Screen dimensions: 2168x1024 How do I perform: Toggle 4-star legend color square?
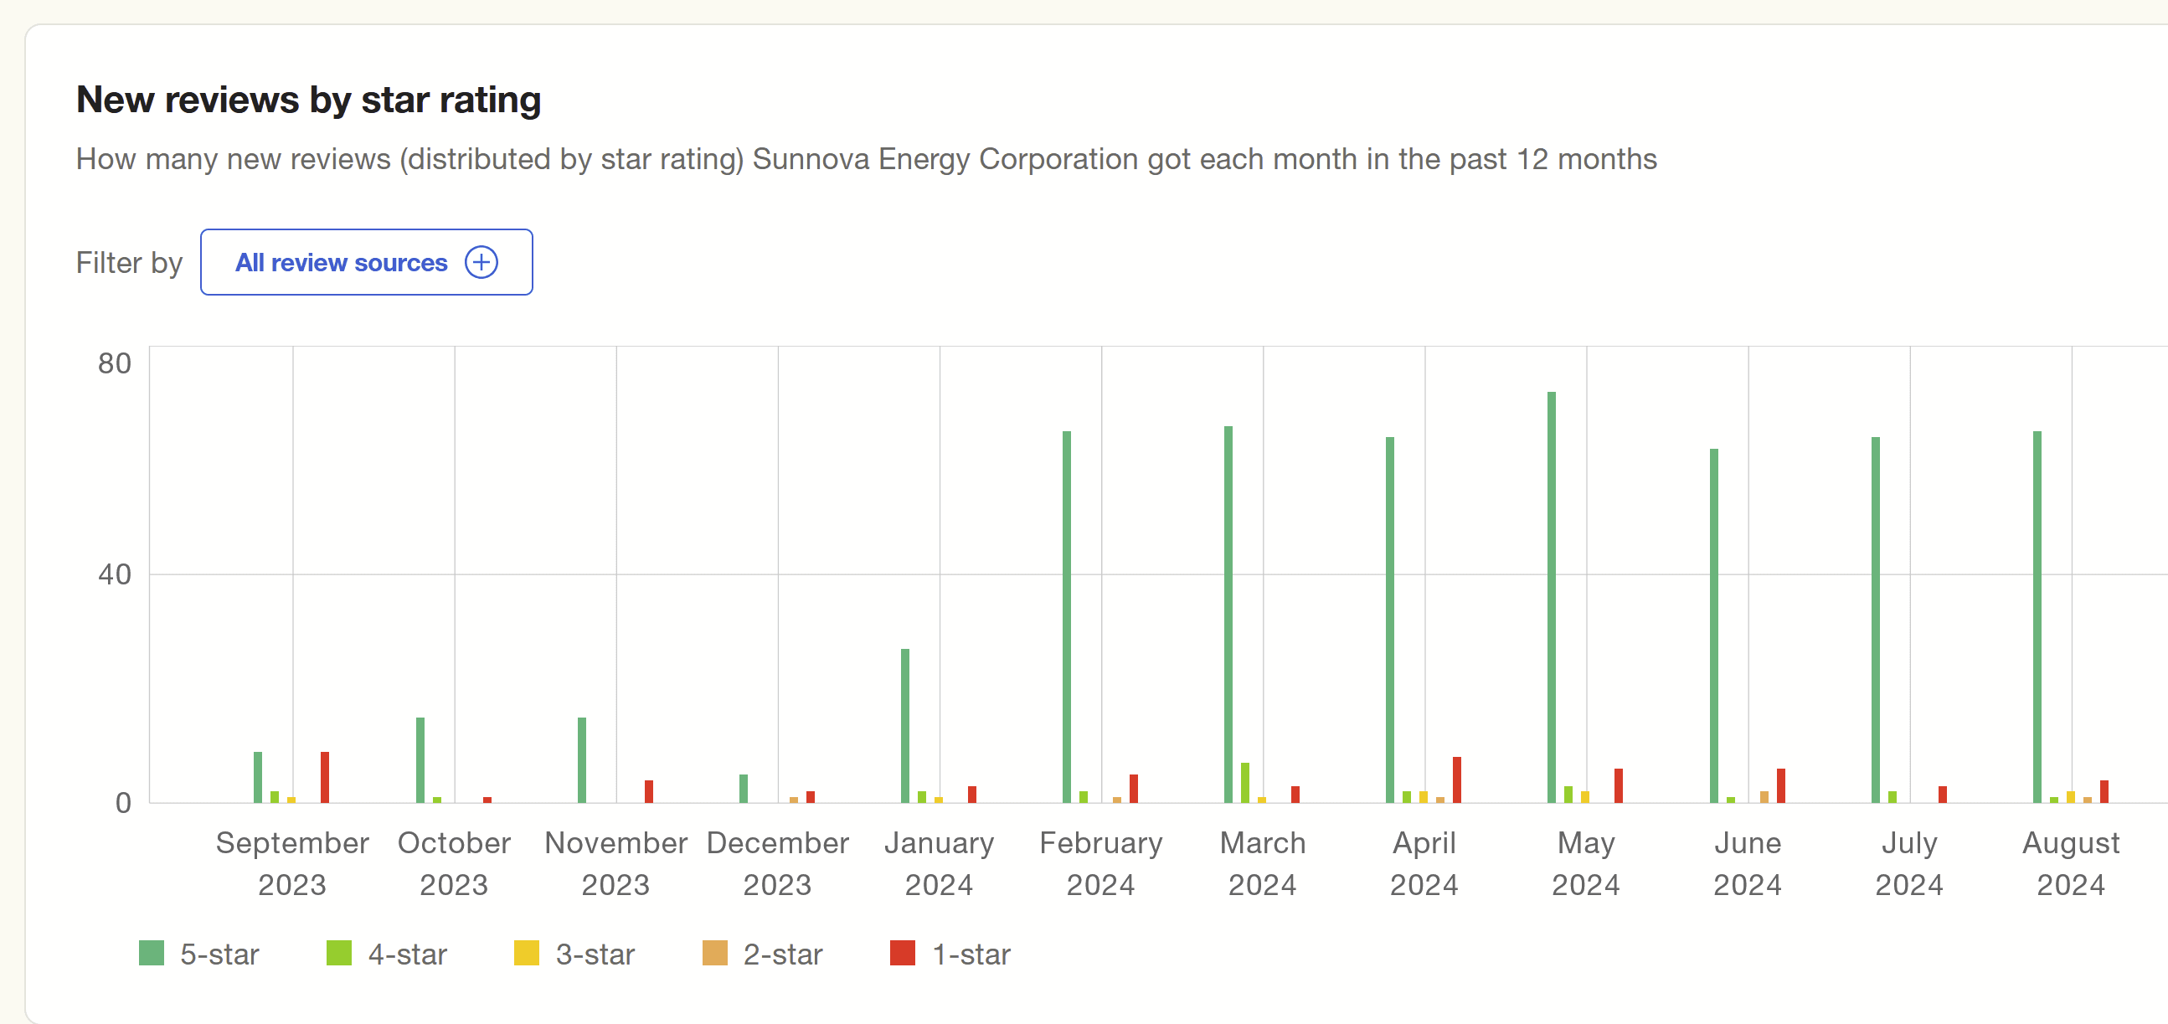click(x=339, y=954)
